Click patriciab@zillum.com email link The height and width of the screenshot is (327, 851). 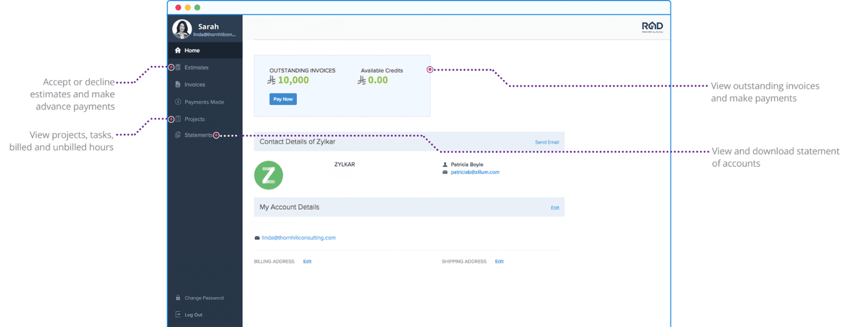pyautogui.click(x=475, y=172)
